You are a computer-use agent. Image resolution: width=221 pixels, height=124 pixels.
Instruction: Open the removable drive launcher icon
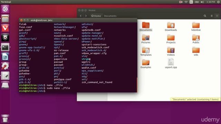pos(5,85)
